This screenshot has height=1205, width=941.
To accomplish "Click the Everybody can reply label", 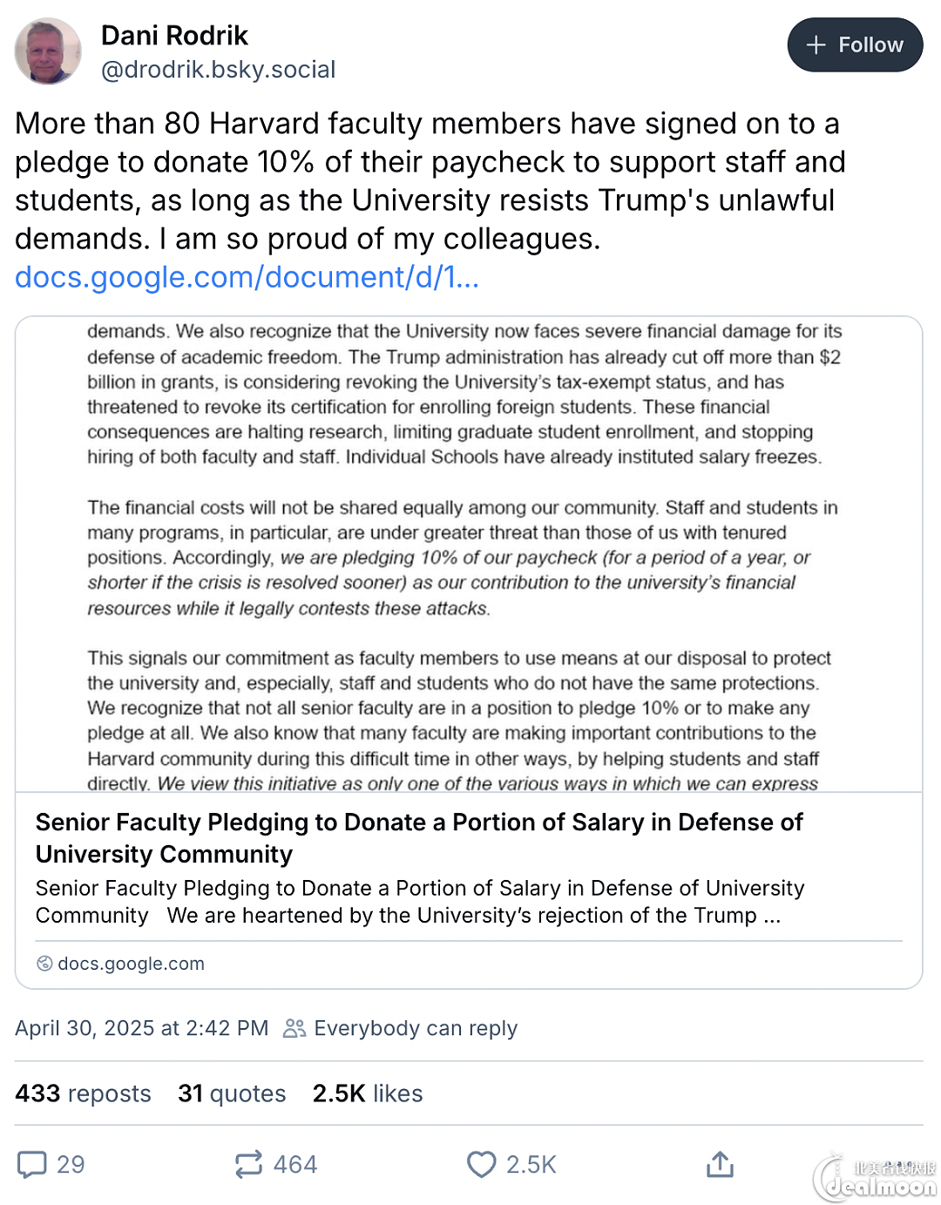I will 416,1028.
